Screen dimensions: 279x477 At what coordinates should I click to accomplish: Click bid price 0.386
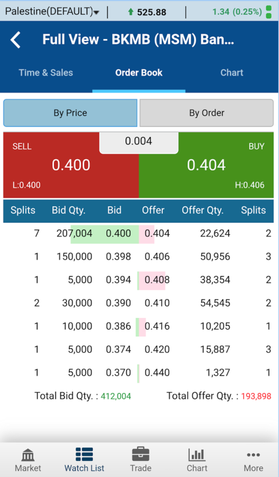tap(118, 326)
